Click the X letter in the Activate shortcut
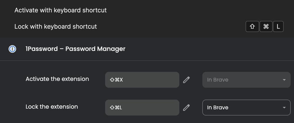The width and height of the screenshot is (294, 123). click(x=121, y=80)
